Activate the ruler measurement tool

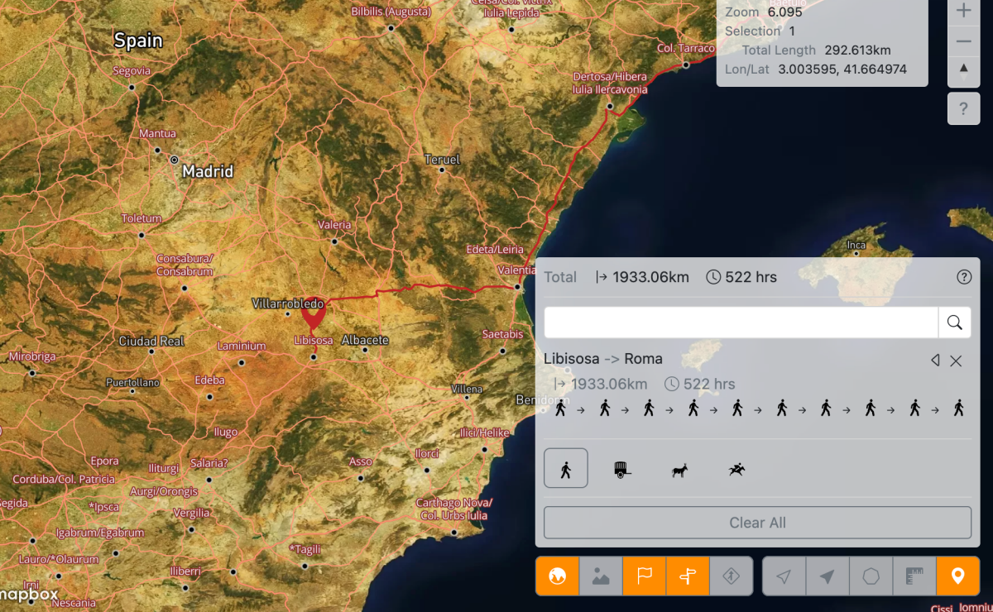tap(914, 576)
